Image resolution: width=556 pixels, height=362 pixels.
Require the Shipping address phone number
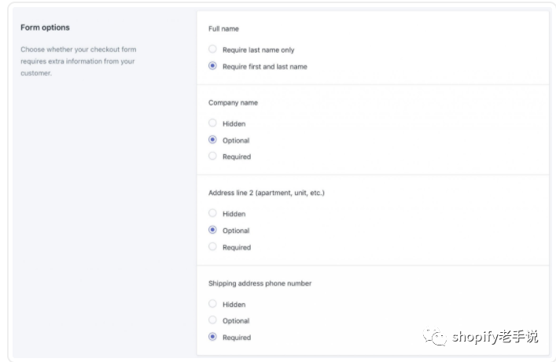[x=212, y=337]
